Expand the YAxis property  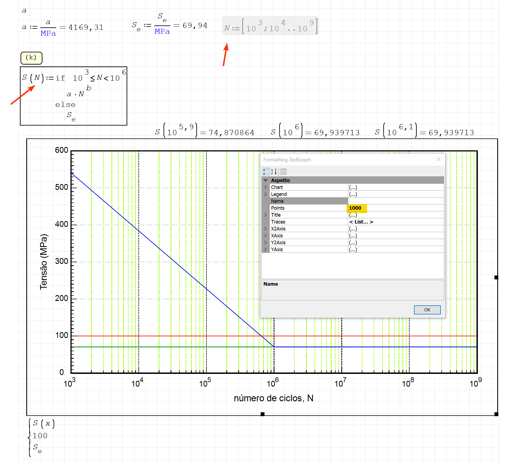pos(266,250)
